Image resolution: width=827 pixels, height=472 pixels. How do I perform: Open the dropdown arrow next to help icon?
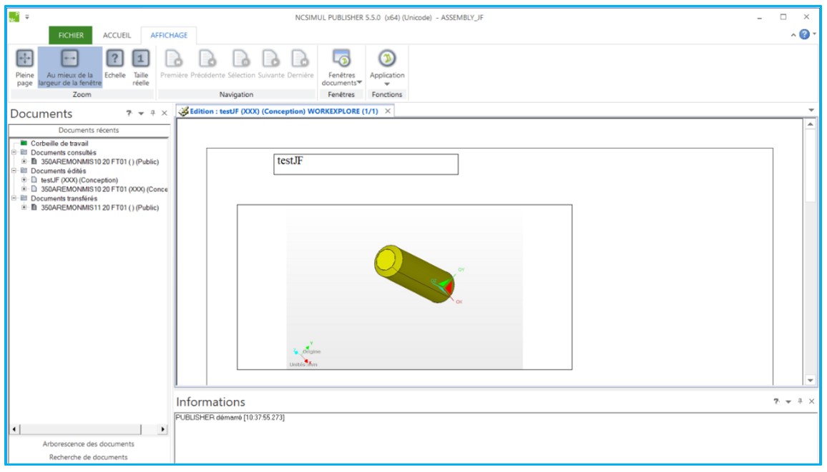(x=814, y=34)
